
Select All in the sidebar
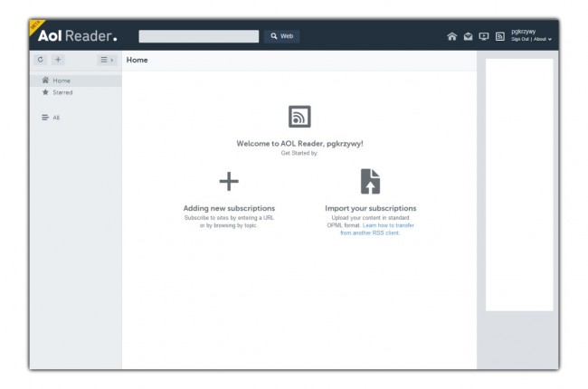point(76,118)
